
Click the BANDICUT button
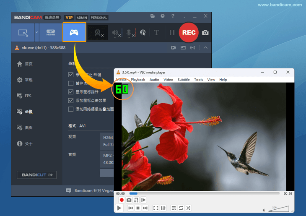click(x=36, y=174)
